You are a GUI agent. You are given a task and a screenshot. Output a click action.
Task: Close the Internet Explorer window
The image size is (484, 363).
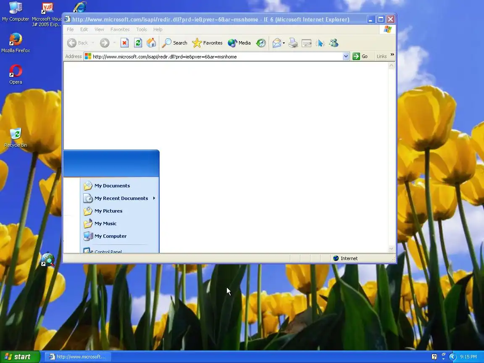point(390,19)
